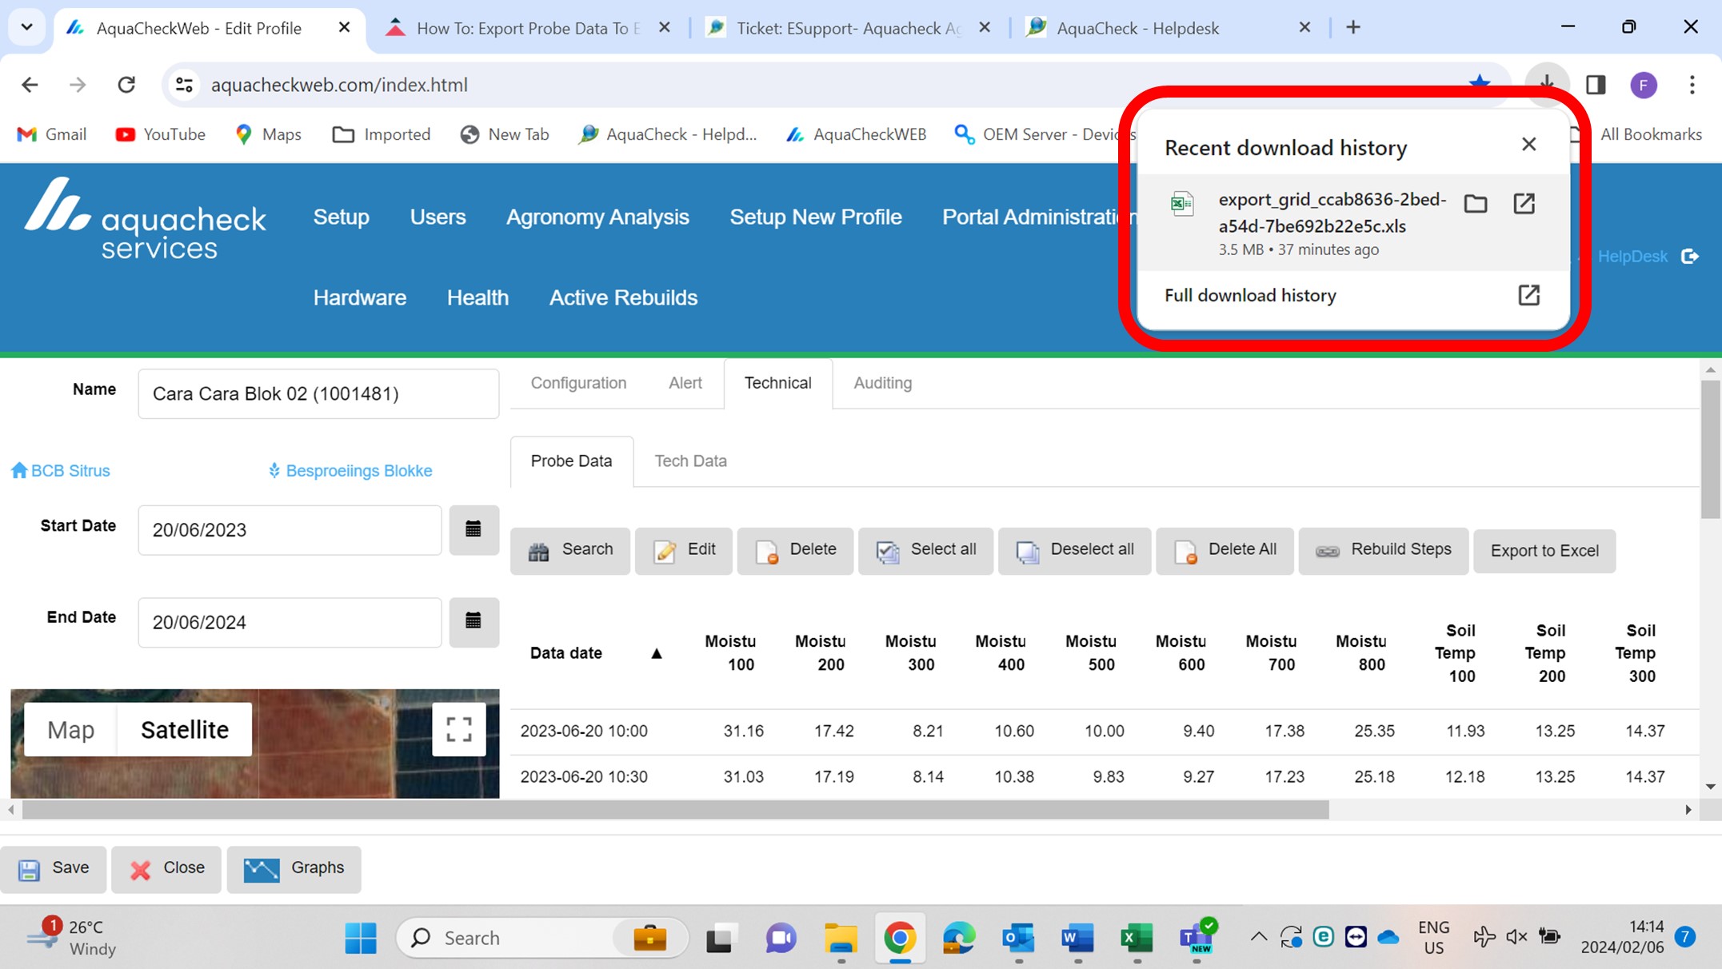Open downloaded xls file in new tab icon
This screenshot has width=1722, height=969.
[x=1524, y=204]
